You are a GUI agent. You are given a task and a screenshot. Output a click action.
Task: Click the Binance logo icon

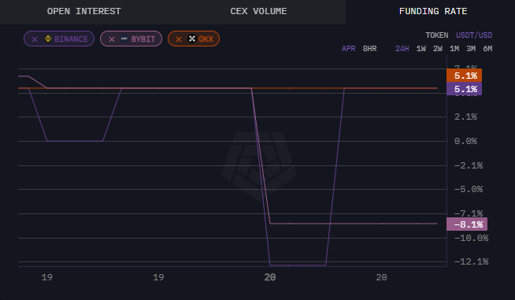48,39
